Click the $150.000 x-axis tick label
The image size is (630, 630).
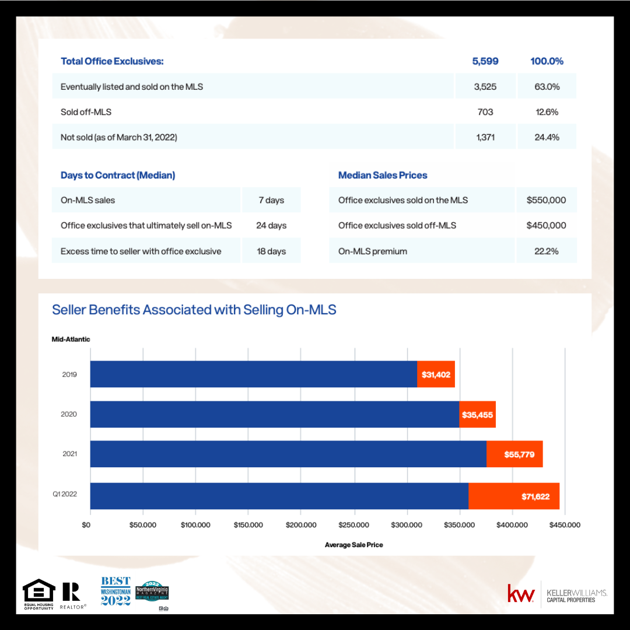[x=249, y=525]
